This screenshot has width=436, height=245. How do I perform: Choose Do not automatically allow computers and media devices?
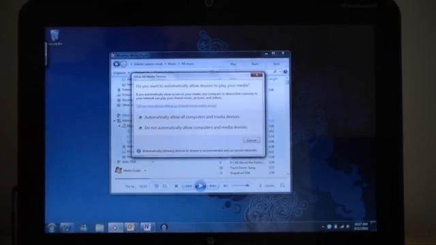[193, 127]
